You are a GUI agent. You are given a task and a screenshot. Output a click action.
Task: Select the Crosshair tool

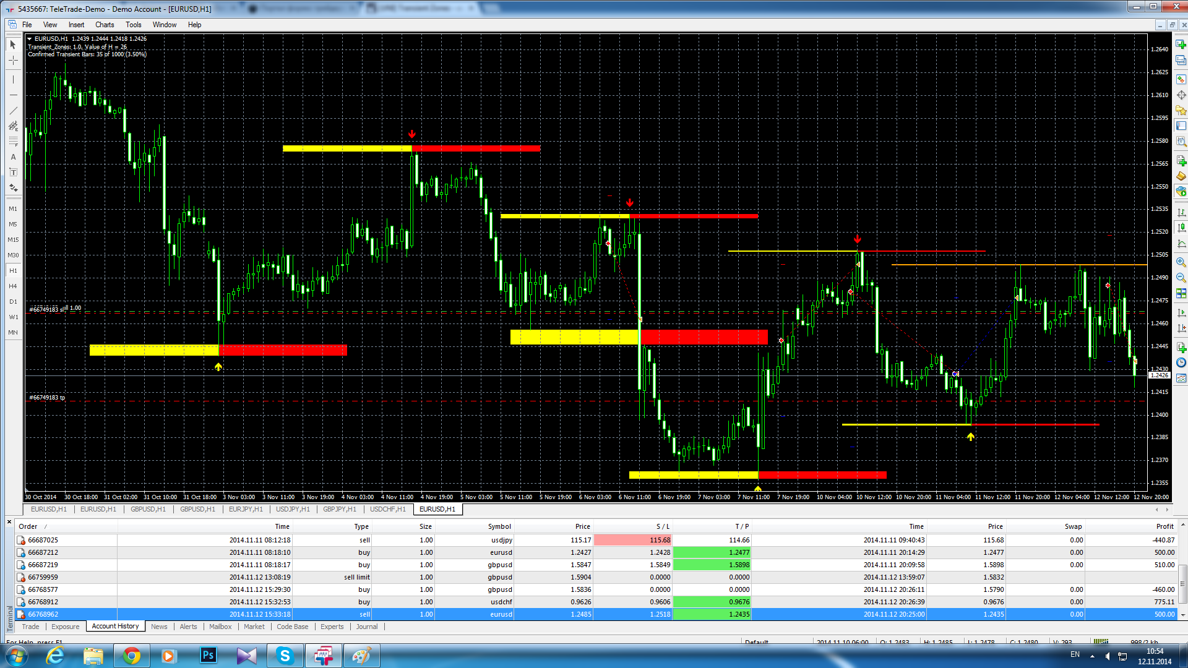tap(13, 60)
